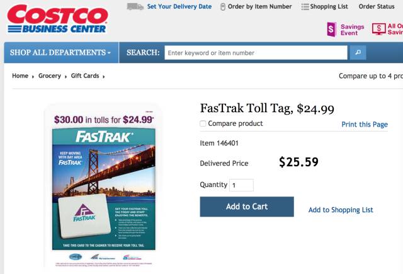This screenshot has height=274, width=403.
Task: Click the purple Savings Event dollar icon
Action: [331, 29]
